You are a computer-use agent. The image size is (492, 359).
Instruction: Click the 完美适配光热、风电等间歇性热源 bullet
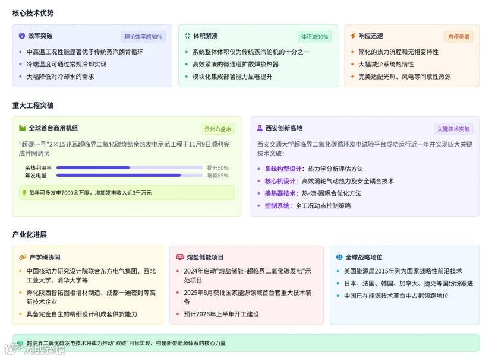405,77
